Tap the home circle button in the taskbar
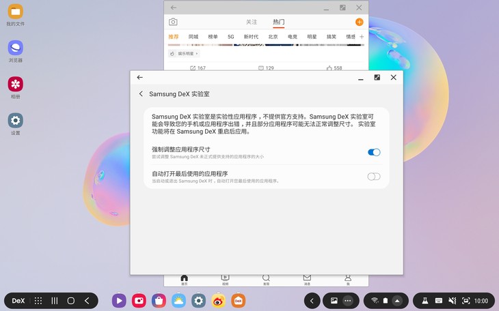Screen dimensions: 499x311 click(x=71, y=301)
